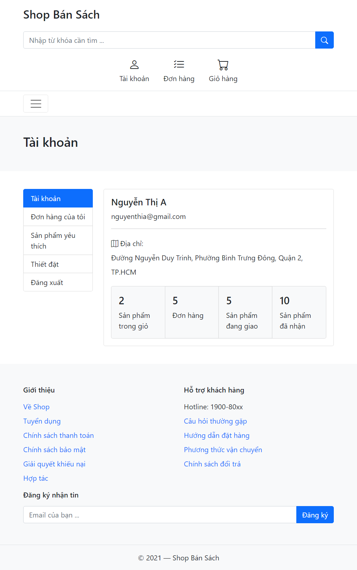Open the Về Shop link

[x=36, y=407]
